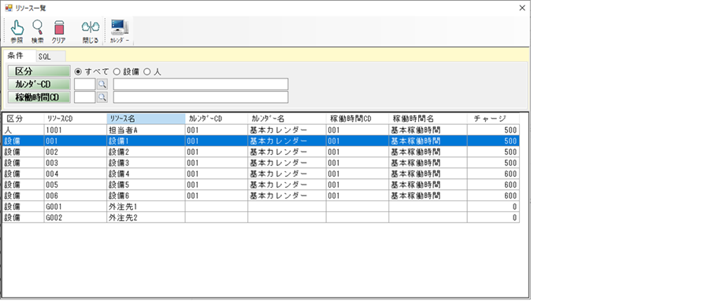This screenshot has height=304, width=701.
Task: Select the 設備4 cell
Action: tap(146, 174)
